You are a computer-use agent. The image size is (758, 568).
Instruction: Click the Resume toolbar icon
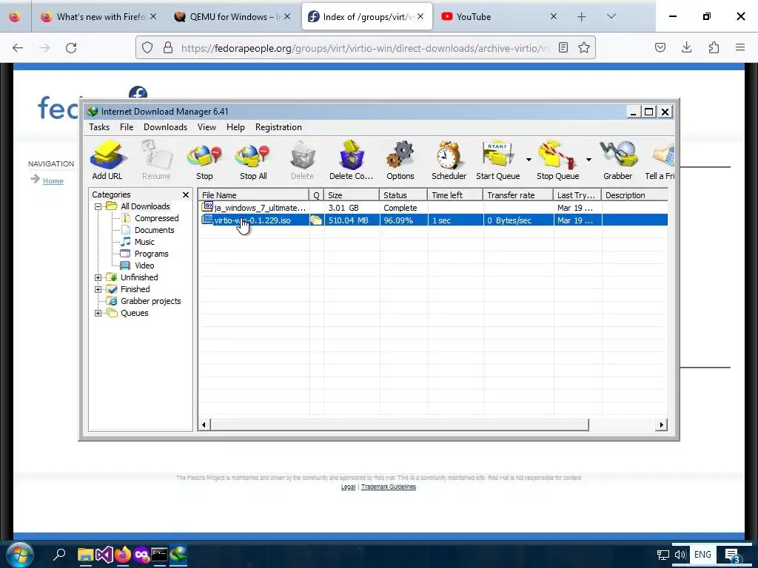156,160
